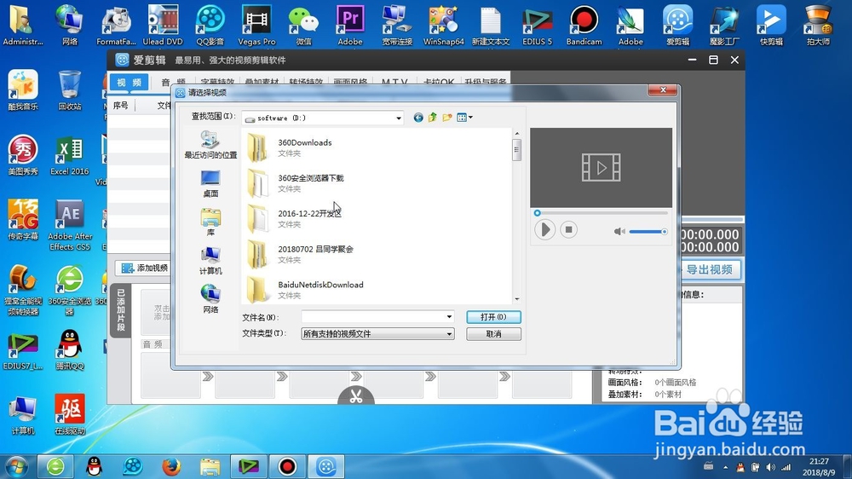Click 添加视频 button in 爱剪辑

145,268
